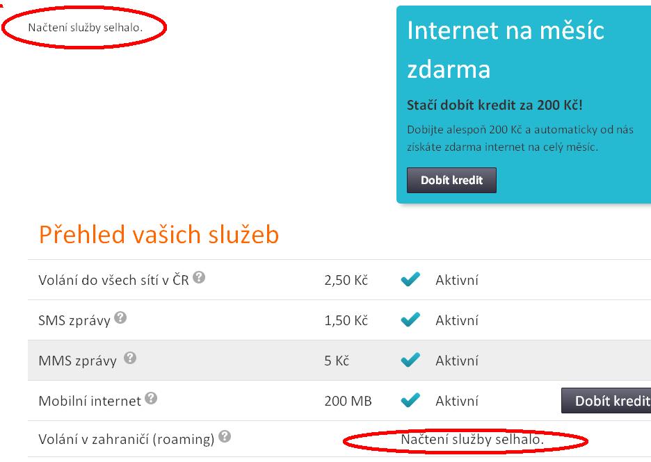Click the active checkmark for SMS zprávy

click(x=411, y=320)
